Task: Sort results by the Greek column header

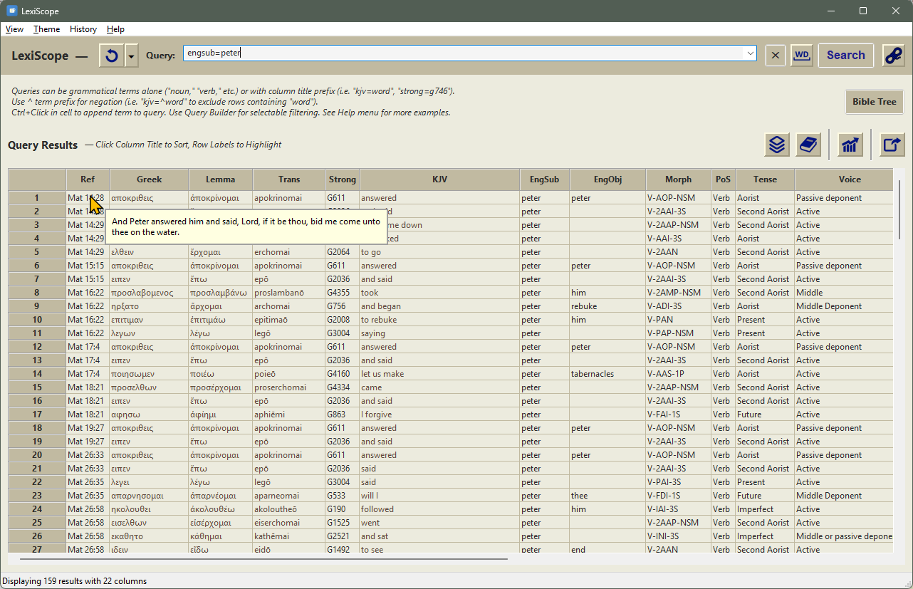Action: pos(149,179)
